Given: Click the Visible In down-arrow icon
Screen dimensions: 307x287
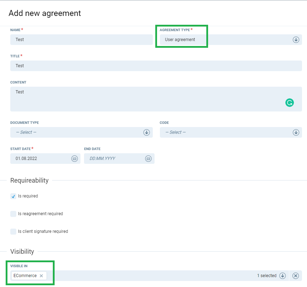Looking at the screenshot, I should point(283,276).
